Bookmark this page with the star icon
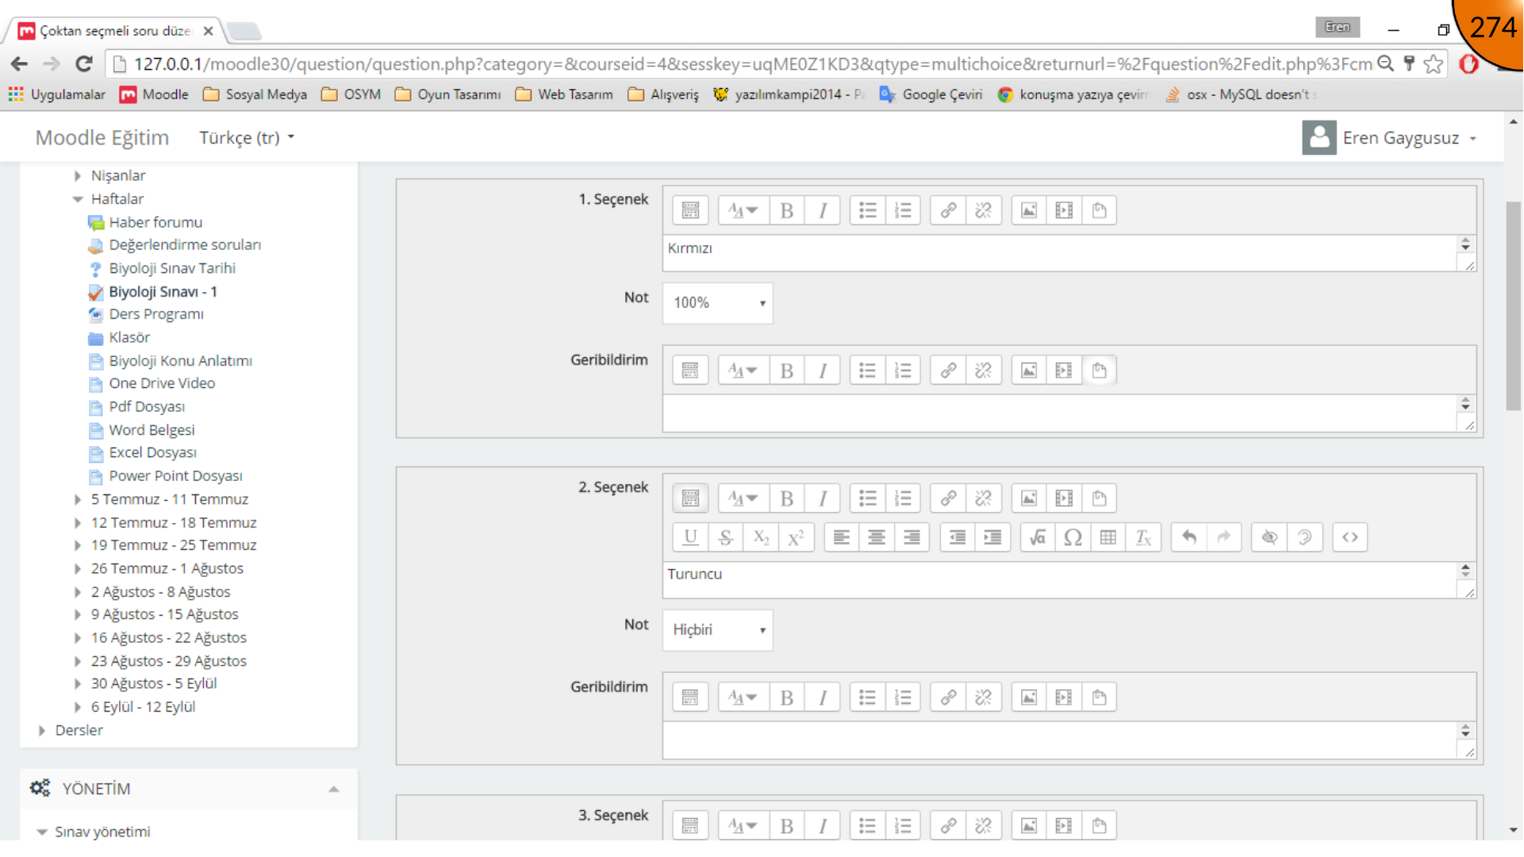 pos(1433,63)
